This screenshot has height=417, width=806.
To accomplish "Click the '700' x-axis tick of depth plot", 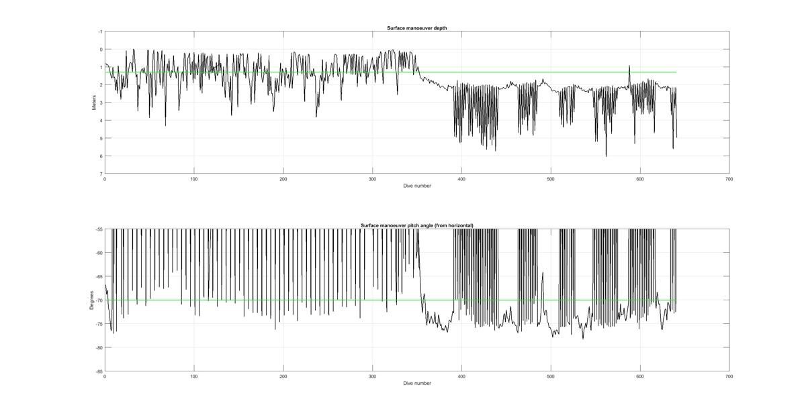I will pyautogui.click(x=729, y=179).
